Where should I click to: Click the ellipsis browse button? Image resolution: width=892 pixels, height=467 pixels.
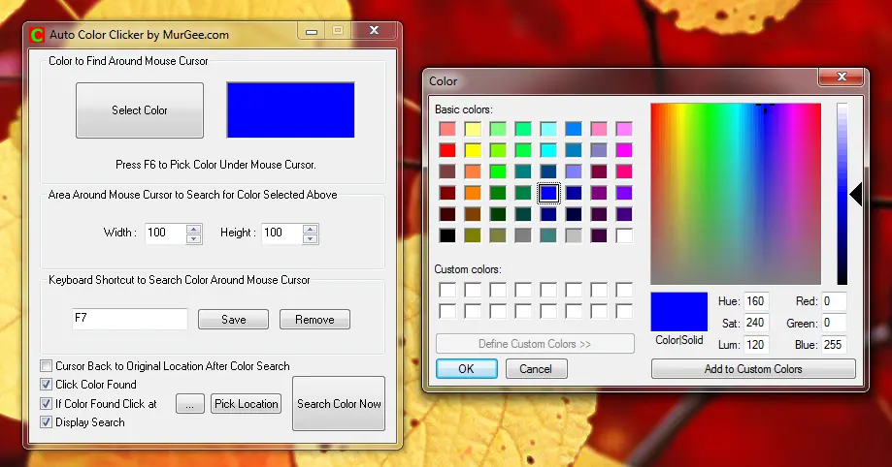pos(189,404)
